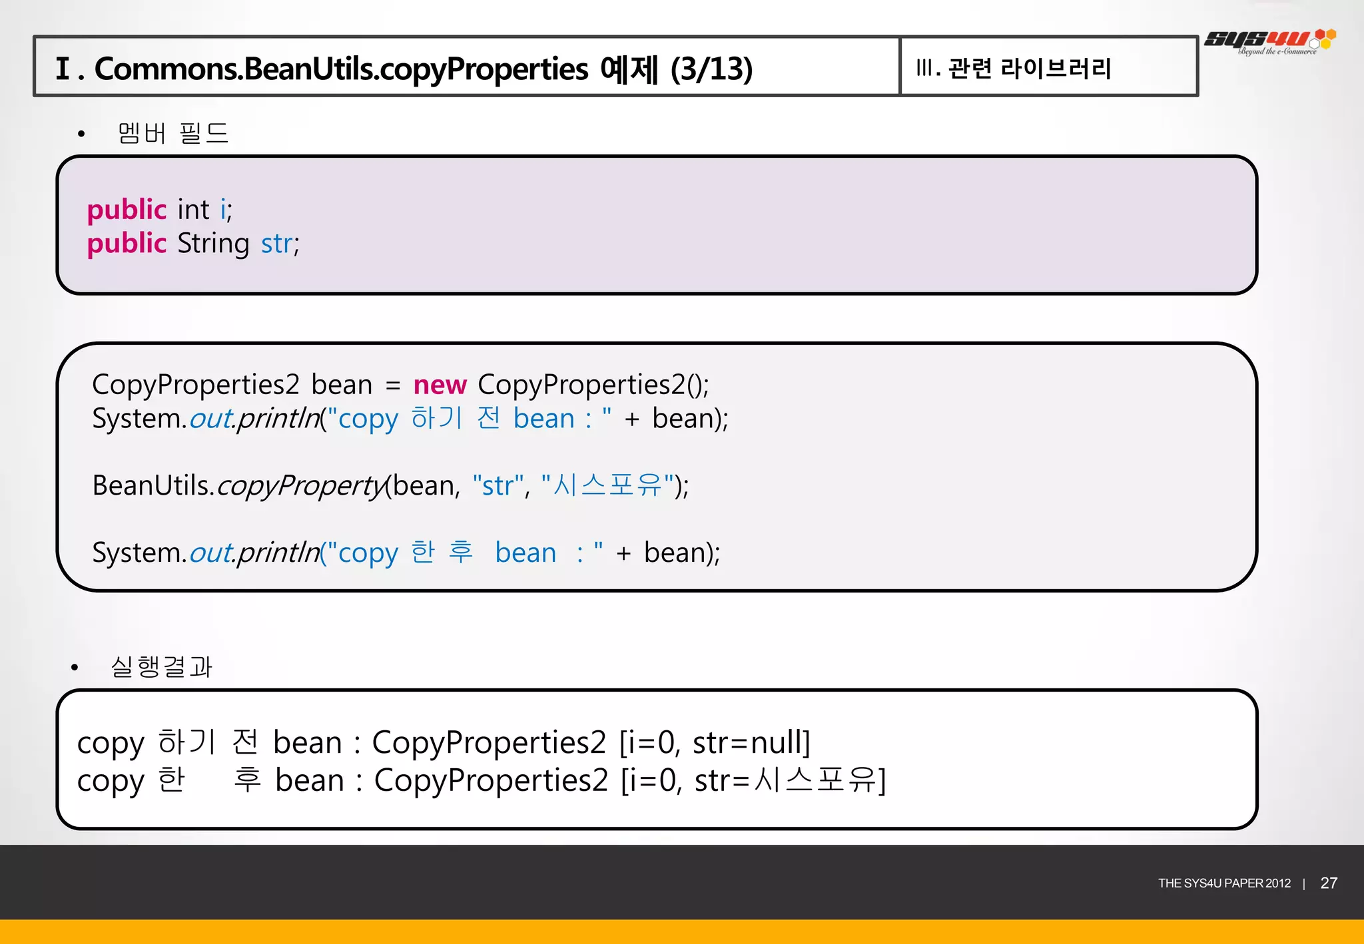
Task: Click the println line 'copy 한 후 bean'
Action: tap(406, 553)
